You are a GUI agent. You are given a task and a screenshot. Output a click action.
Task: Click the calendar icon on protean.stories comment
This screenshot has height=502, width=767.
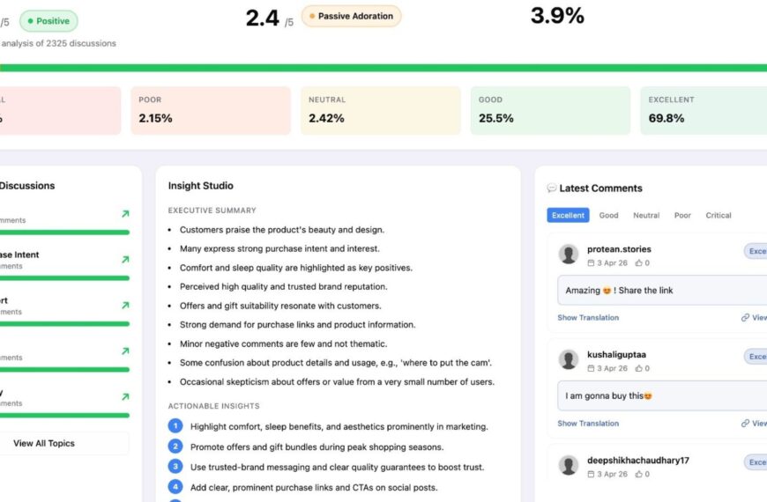(x=591, y=263)
